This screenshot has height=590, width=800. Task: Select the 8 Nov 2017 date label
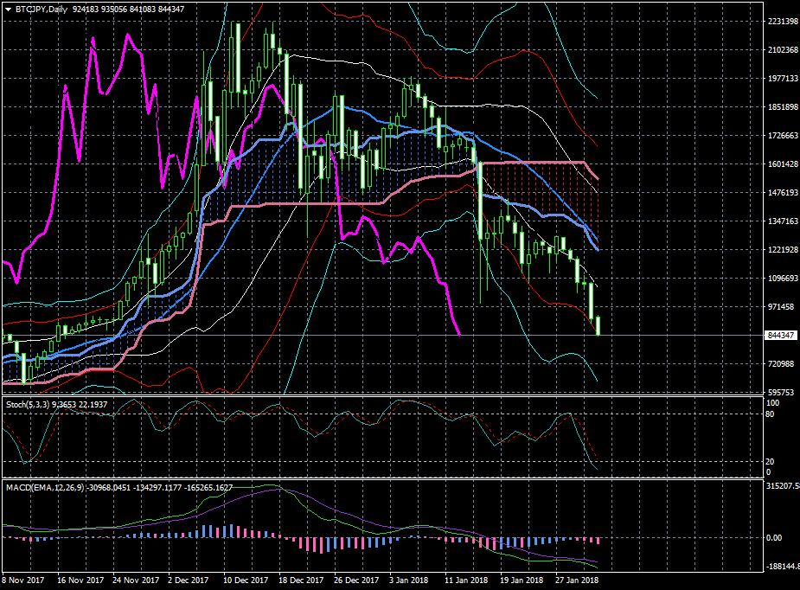pos(22,580)
